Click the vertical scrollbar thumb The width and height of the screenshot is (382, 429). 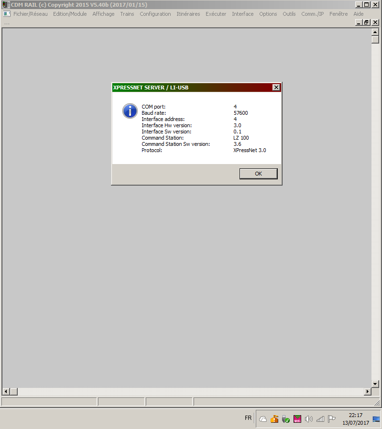click(x=375, y=40)
